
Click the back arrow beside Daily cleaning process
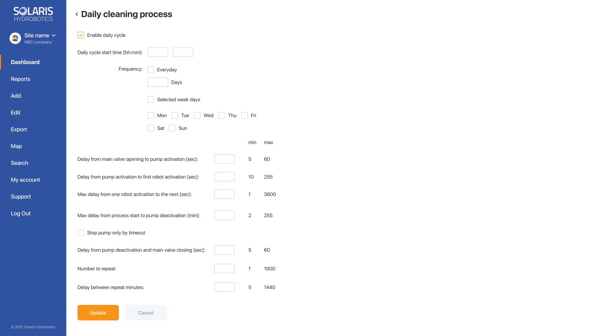tap(77, 14)
